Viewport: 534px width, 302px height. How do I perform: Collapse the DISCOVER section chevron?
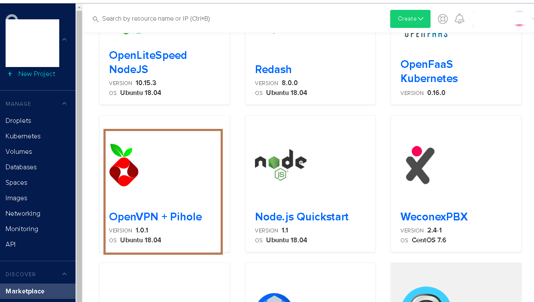pyautogui.click(x=64, y=274)
